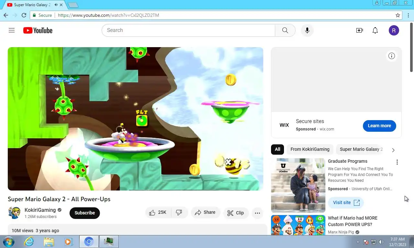The height and width of the screenshot is (248, 414).
Task: Click browser back arrow
Action: coord(6,15)
